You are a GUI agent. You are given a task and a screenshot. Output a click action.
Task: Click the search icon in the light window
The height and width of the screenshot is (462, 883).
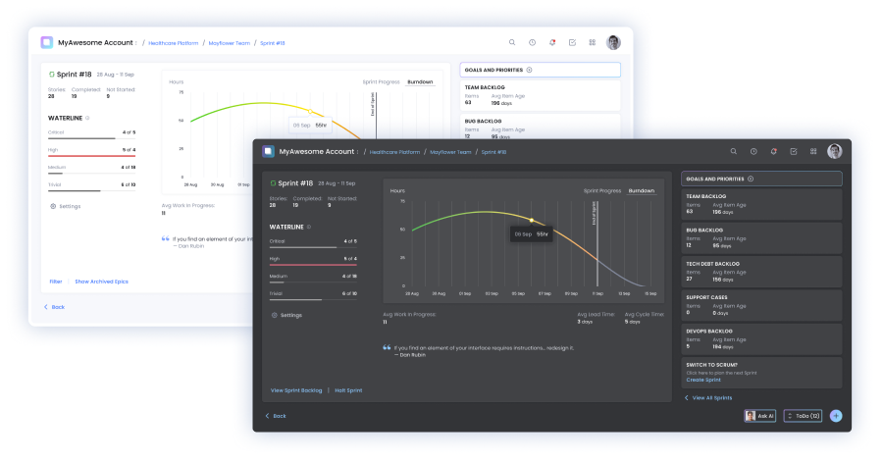[x=512, y=42]
